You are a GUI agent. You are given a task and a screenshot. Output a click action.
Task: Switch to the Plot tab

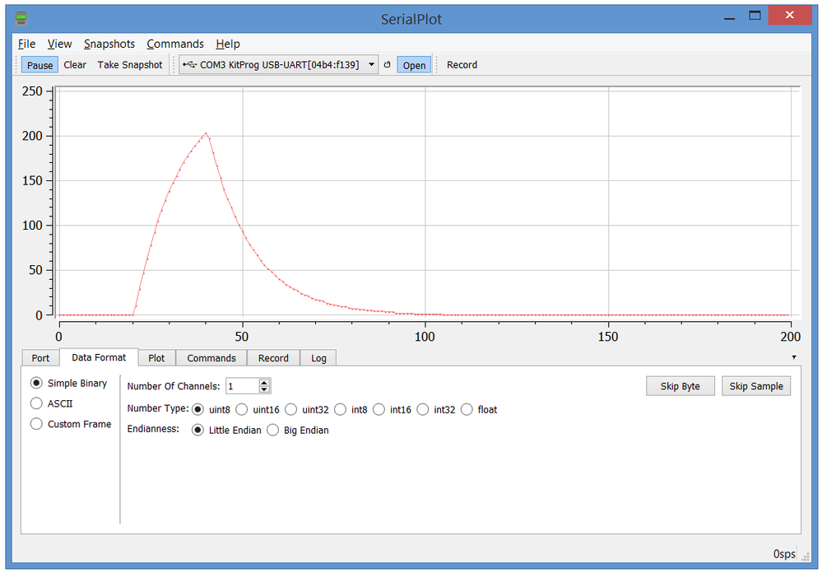pyautogui.click(x=156, y=357)
